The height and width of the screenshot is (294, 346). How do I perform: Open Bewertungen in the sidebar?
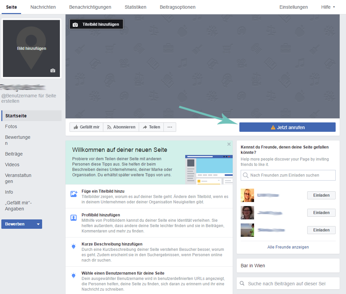[x=18, y=140]
